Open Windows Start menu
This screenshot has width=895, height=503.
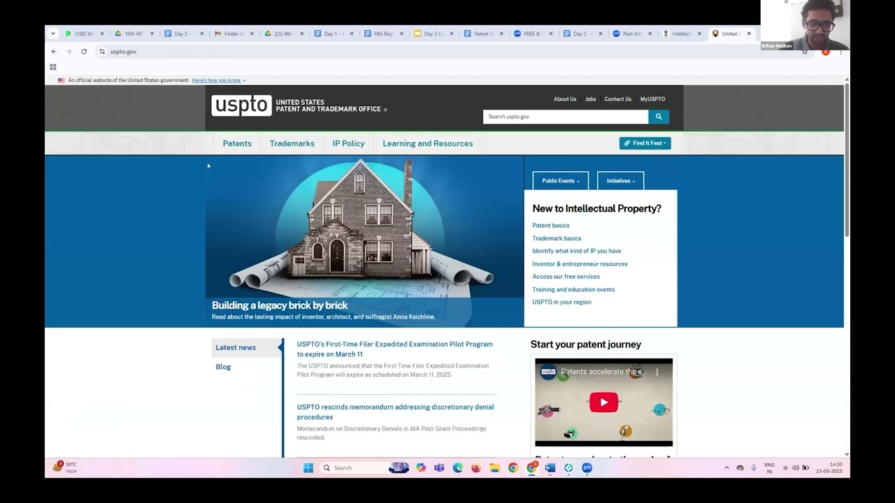[x=308, y=468]
